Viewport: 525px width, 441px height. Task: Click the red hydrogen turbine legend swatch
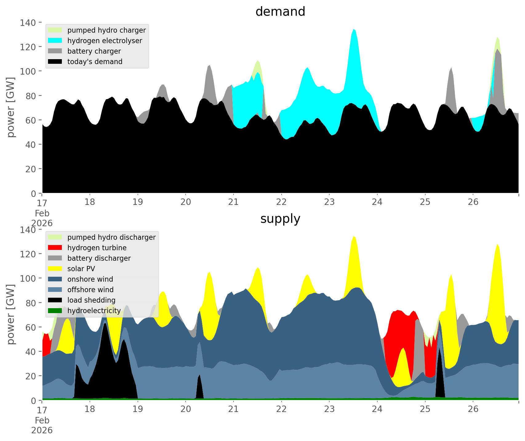(x=55, y=248)
